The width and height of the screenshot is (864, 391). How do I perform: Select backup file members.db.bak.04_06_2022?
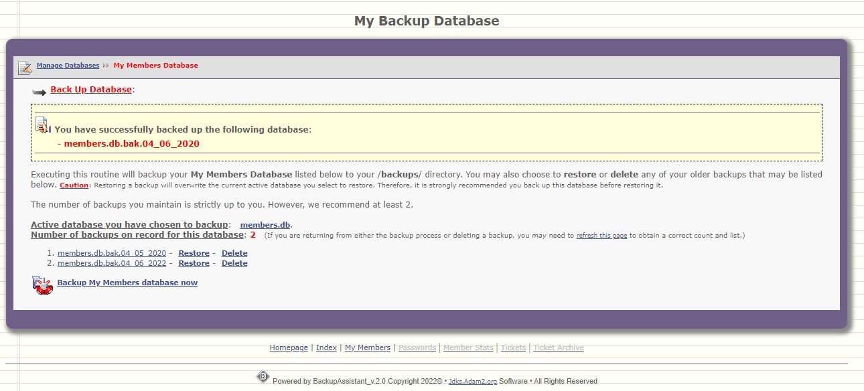[111, 262]
